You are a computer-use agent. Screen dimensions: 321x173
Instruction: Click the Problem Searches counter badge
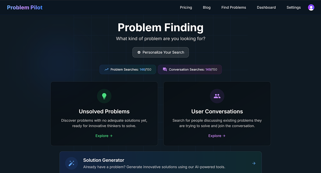(x=128, y=69)
